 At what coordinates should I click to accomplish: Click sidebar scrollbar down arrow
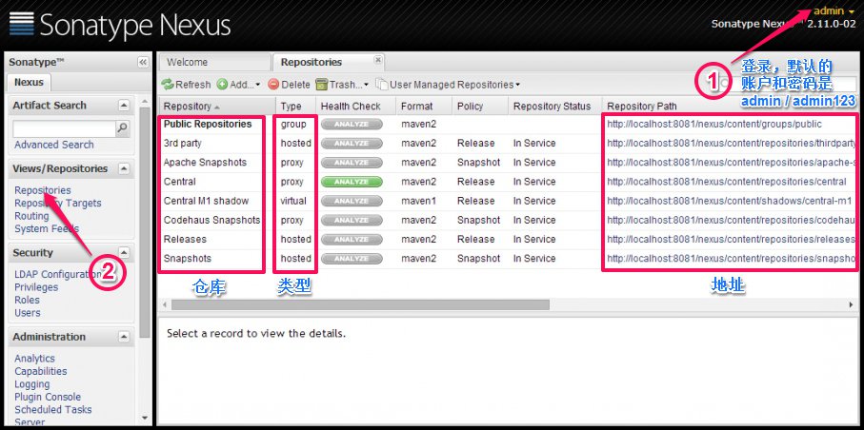[145, 418]
